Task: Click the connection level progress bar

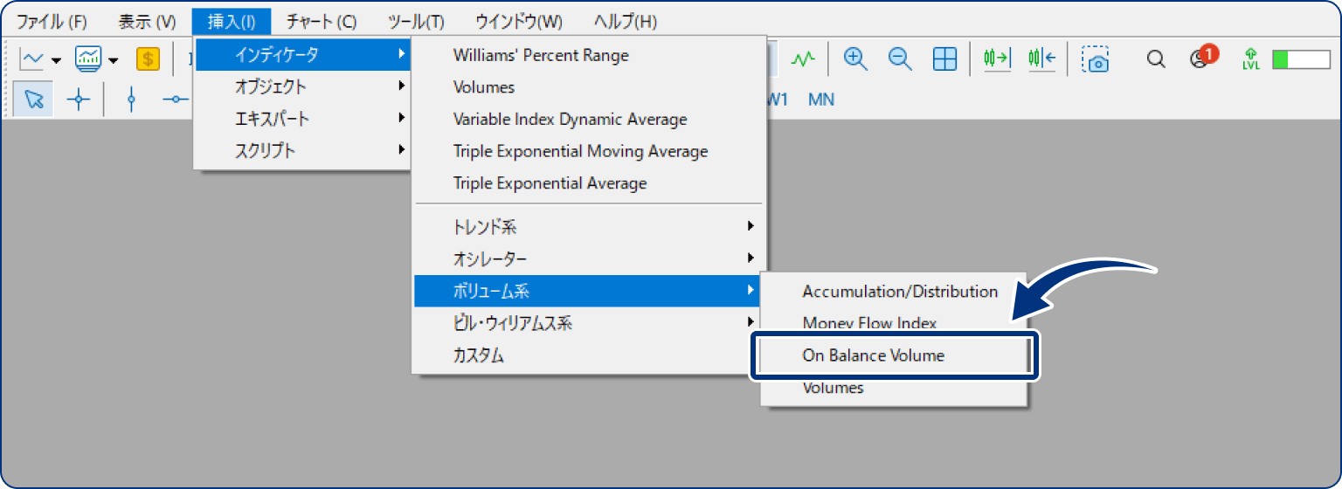Action: pyautogui.click(x=1301, y=59)
